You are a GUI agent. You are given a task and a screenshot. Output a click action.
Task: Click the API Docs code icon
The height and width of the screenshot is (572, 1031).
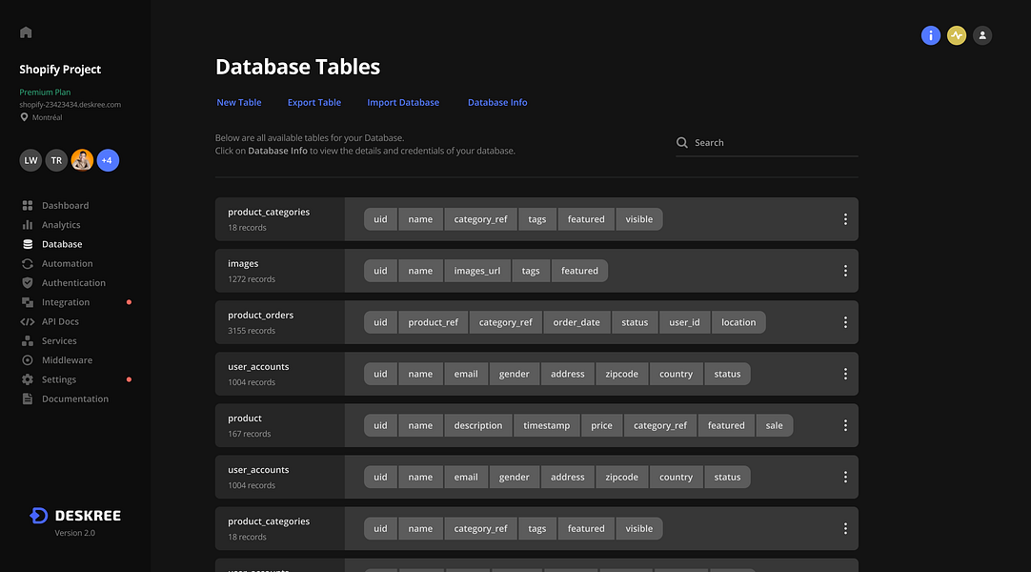tap(28, 322)
